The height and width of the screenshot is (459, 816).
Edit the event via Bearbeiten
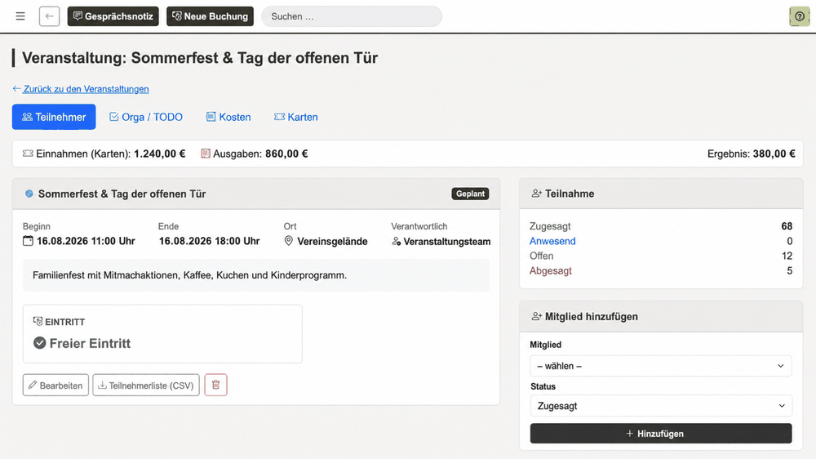[55, 385]
